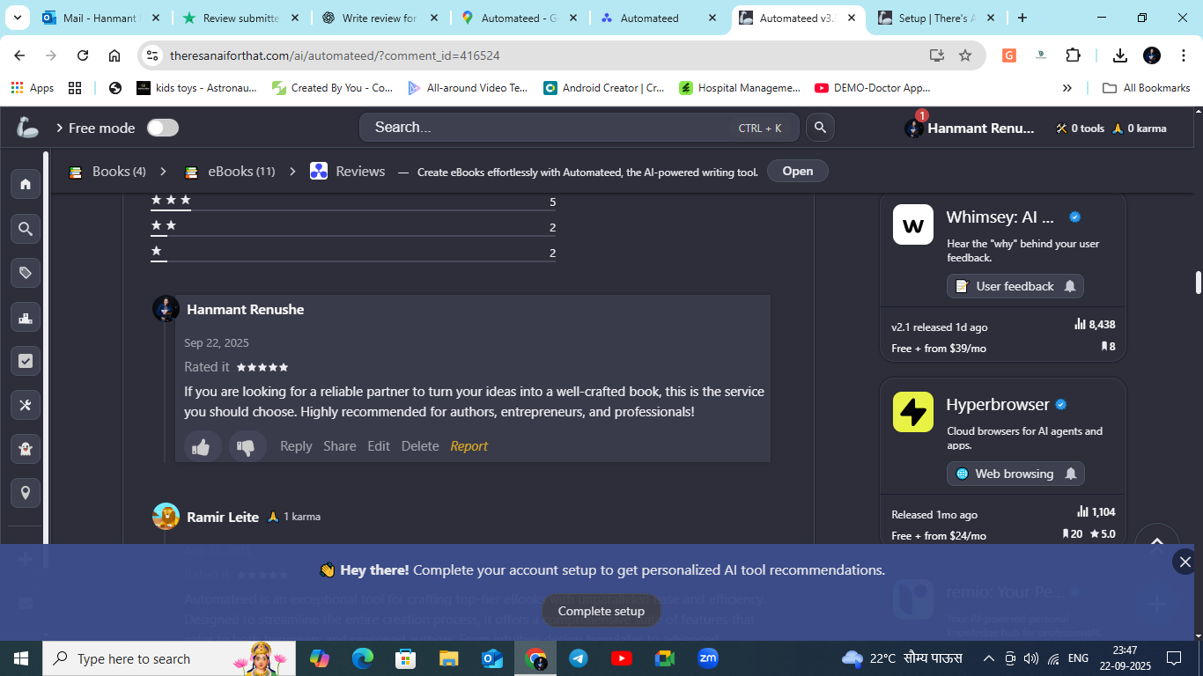Switch to the Mail - Hanmant browser tab
The image size is (1203, 676).
coord(100,18)
